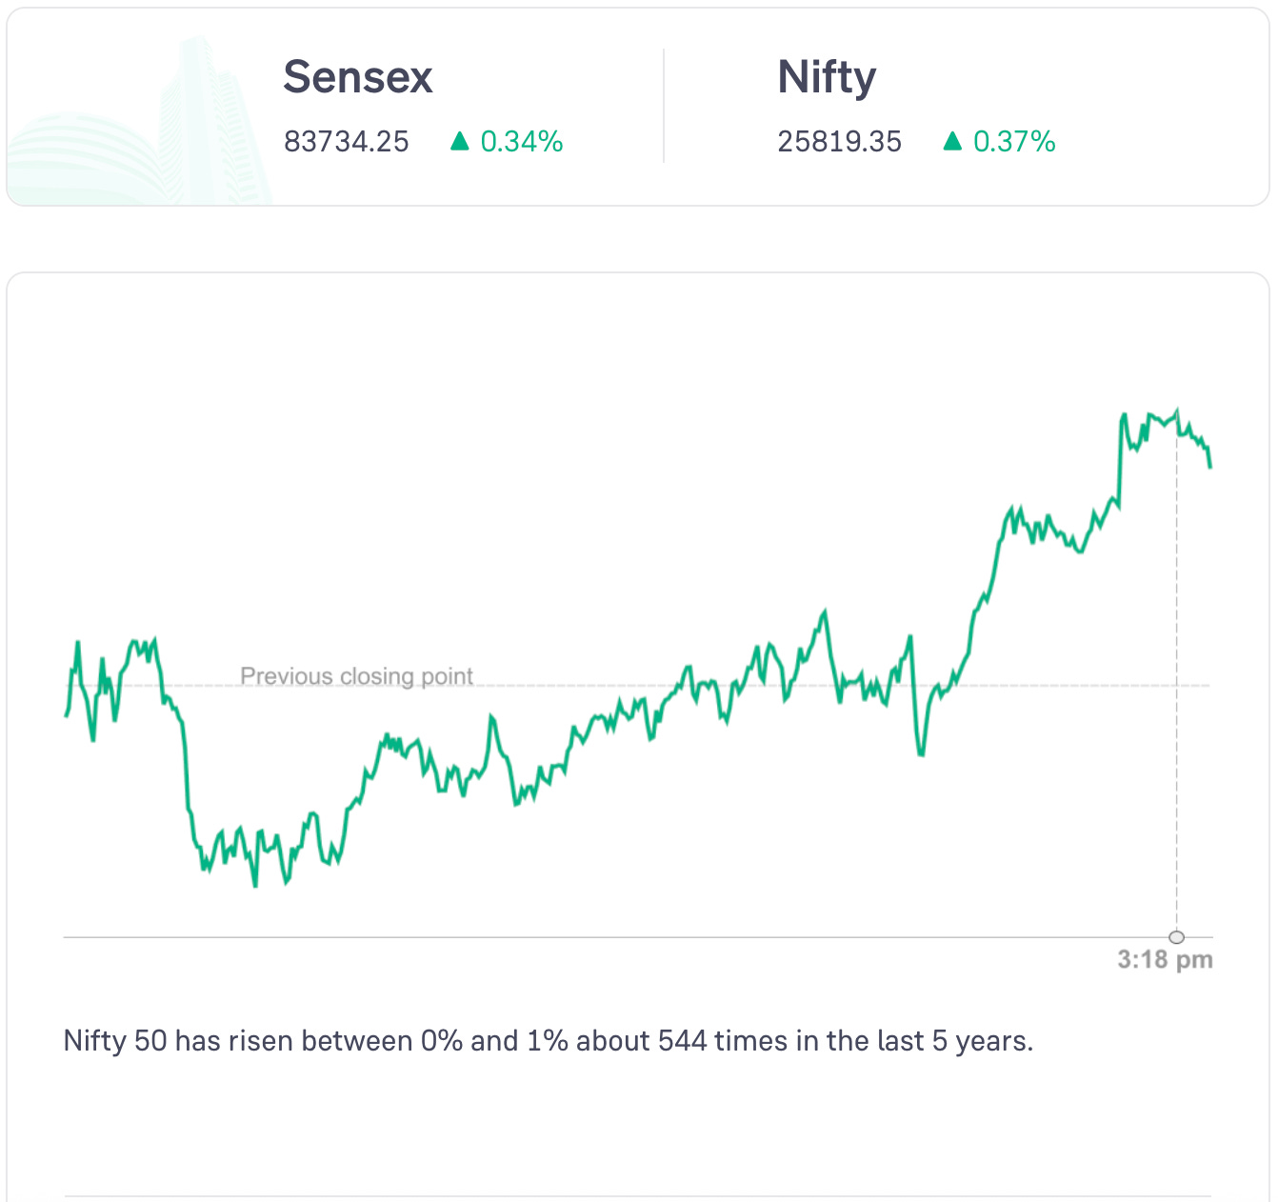Image resolution: width=1278 pixels, height=1202 pixels.
Task: Click the sentence about Nifty 50 rising 544 times
Action: click(x=549, y=1040)
